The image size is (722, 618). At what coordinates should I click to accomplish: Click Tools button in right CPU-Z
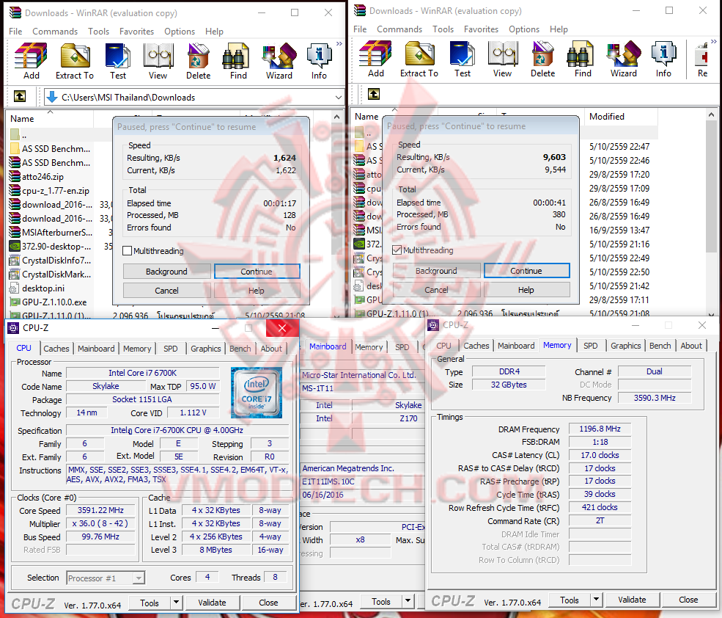coord(569,600)
